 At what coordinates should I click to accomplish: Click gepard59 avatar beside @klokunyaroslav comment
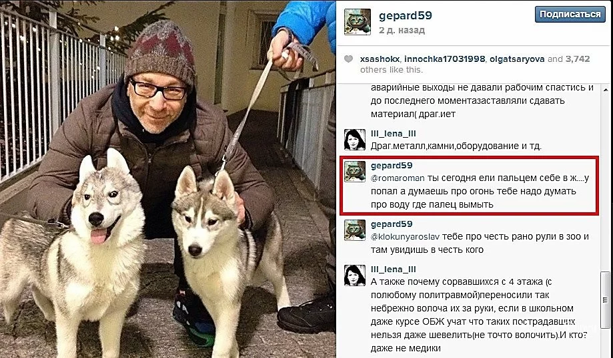[x=355, y=230]
